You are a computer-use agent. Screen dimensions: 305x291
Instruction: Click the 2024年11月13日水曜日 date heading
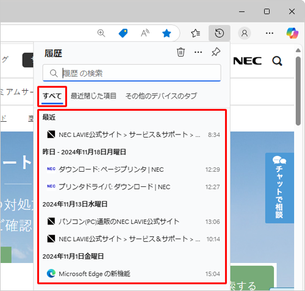tap(75, 204)
